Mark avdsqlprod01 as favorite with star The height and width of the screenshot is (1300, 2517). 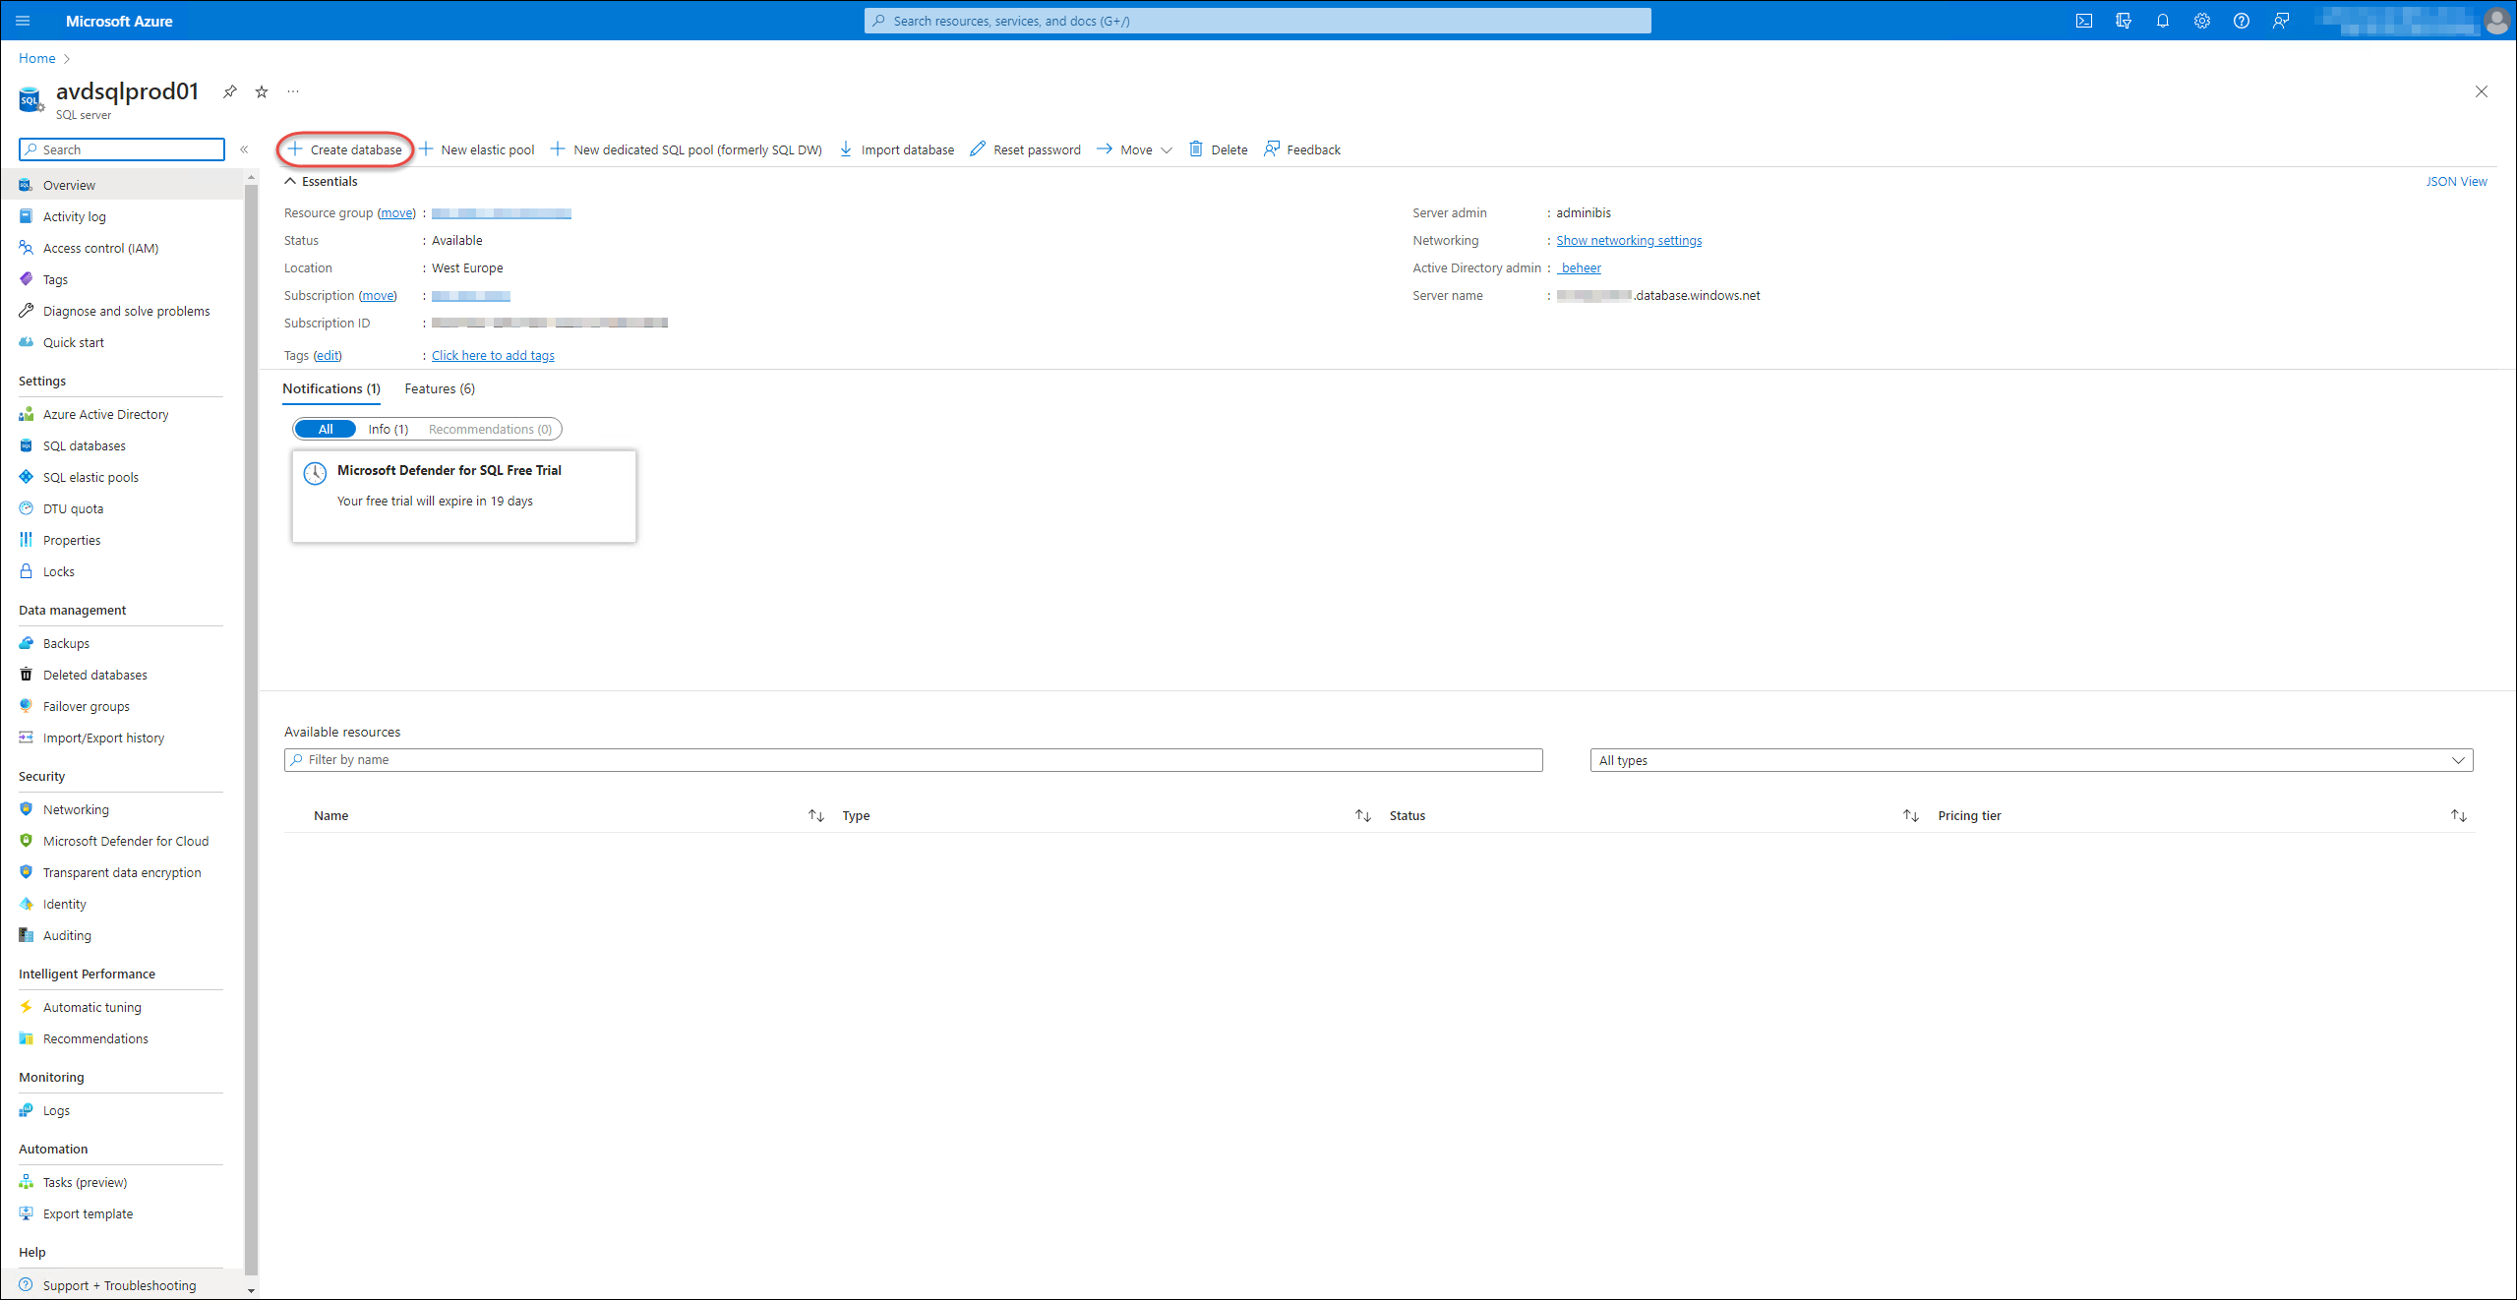pyautogui.click(x=262, y=91)
